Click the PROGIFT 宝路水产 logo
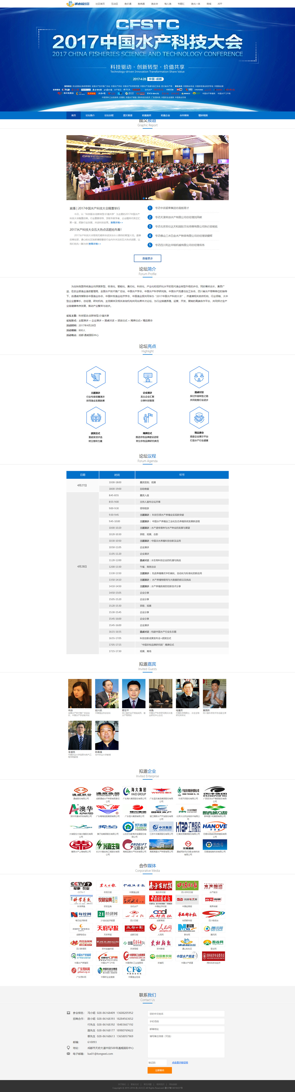The width and height of the screenshot is (295, 1092). pyautogui.click(x=134, y=845)
